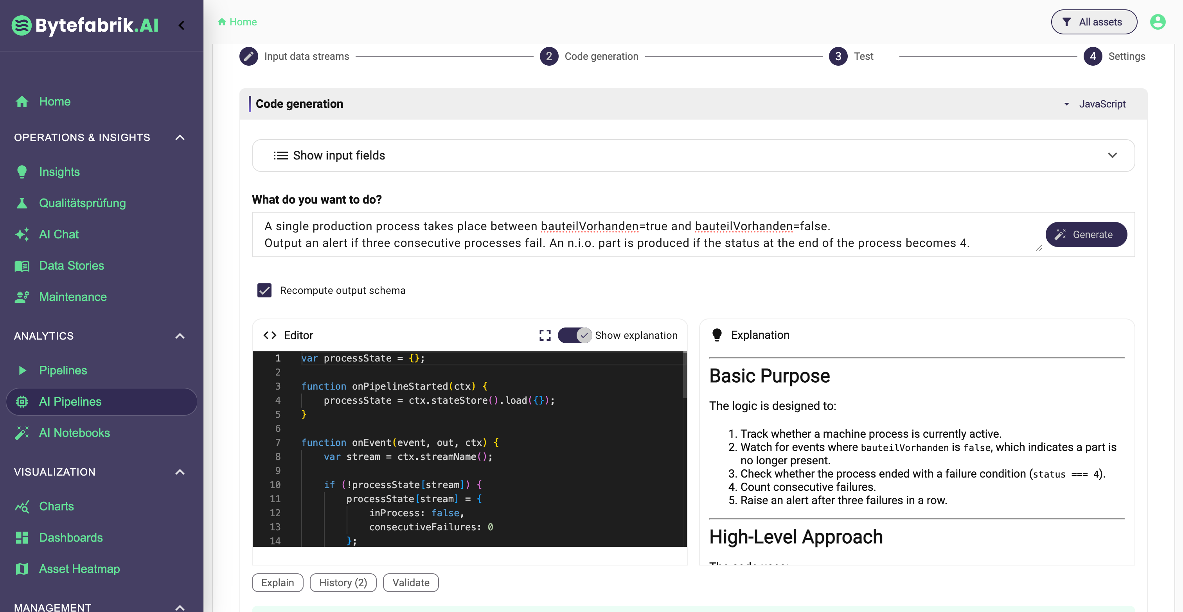Click the step 3 circle
Screen dimensions: 1183x612
(x=838, y=56)
